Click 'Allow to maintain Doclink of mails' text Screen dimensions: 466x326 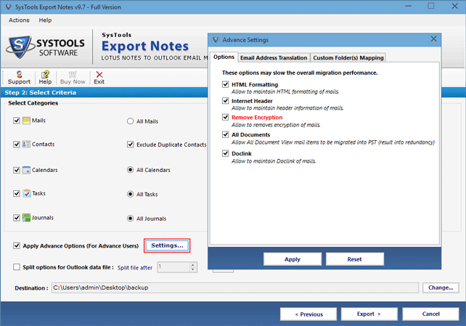[x=274, y=161]
